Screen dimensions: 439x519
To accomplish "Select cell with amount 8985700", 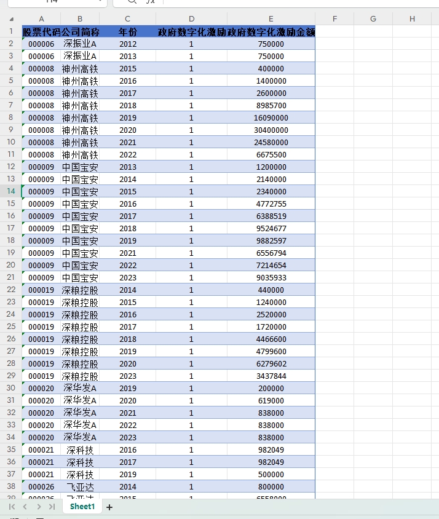I will [271, 105].
